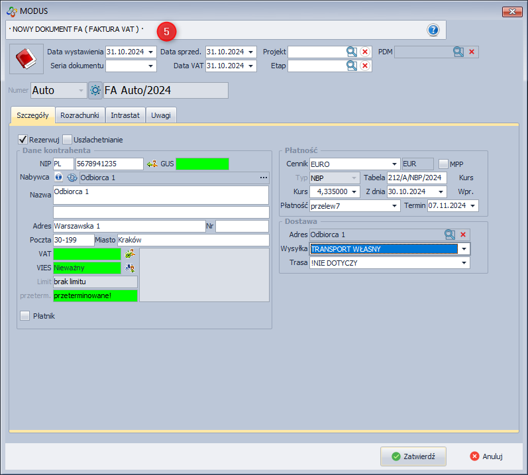Open the blue help question mark
The image size is (528, 475).
pos(433,30)
